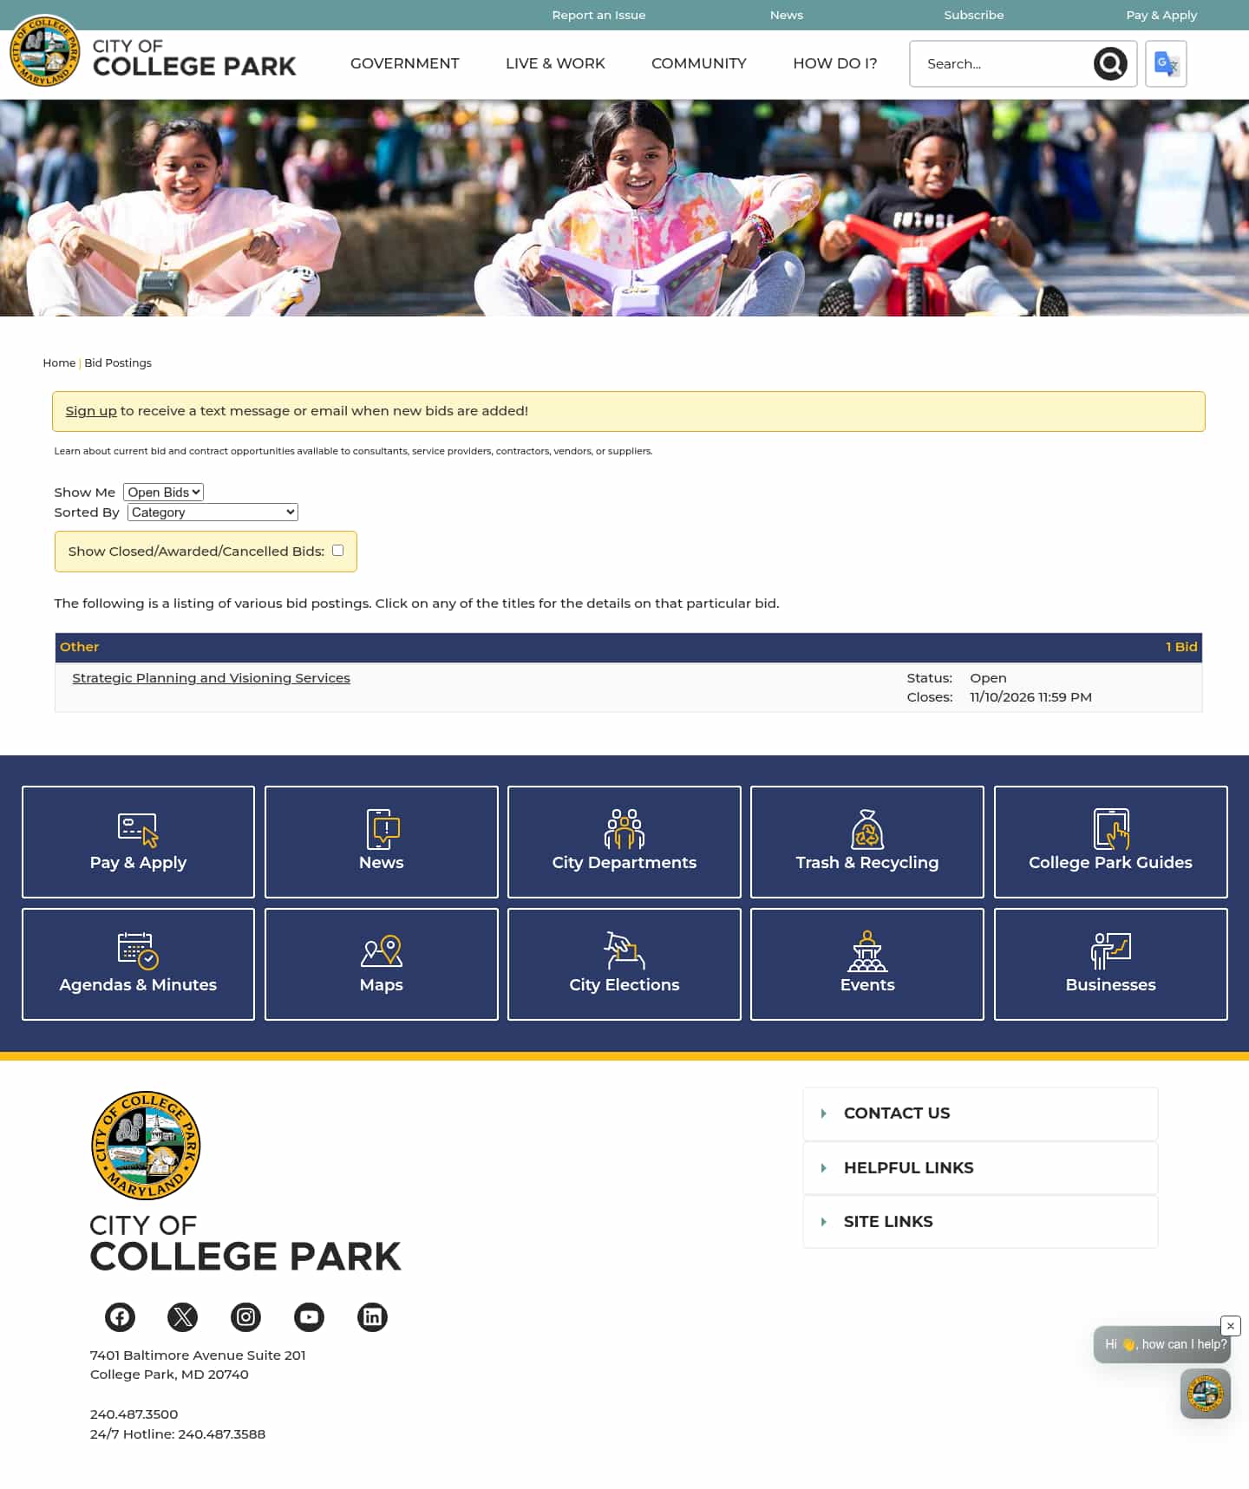
Task: Expand the Site Links section
Action: click(x=980, y=1221)
